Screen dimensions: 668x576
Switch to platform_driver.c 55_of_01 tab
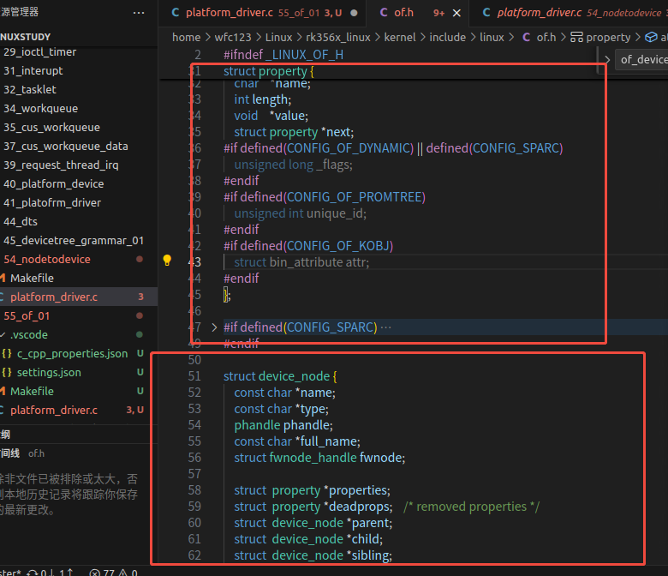pos(264,13)
